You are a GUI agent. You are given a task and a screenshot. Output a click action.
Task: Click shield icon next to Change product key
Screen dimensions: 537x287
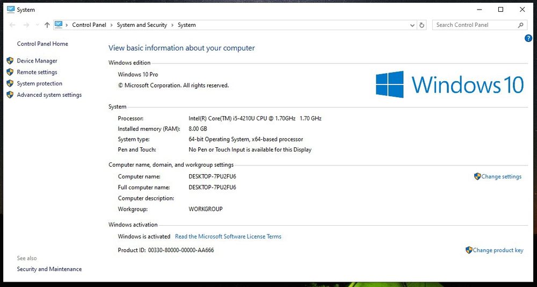coord(469,250)
